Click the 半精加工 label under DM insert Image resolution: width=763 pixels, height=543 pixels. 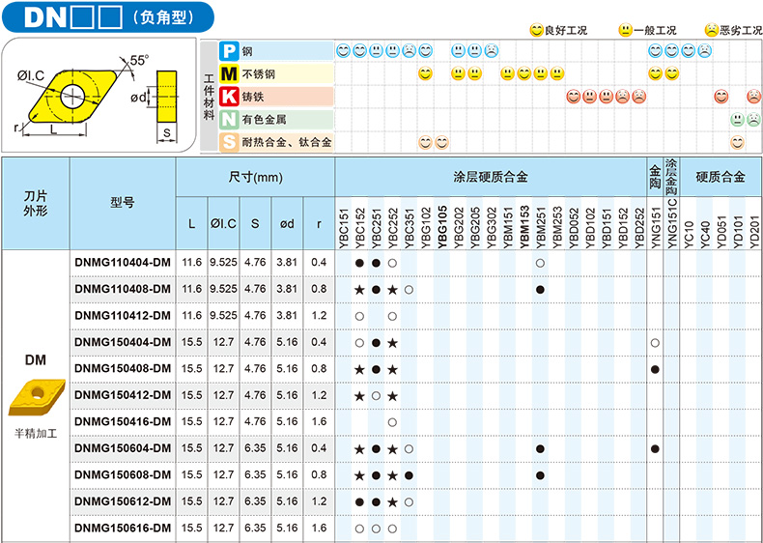[35, 434]
